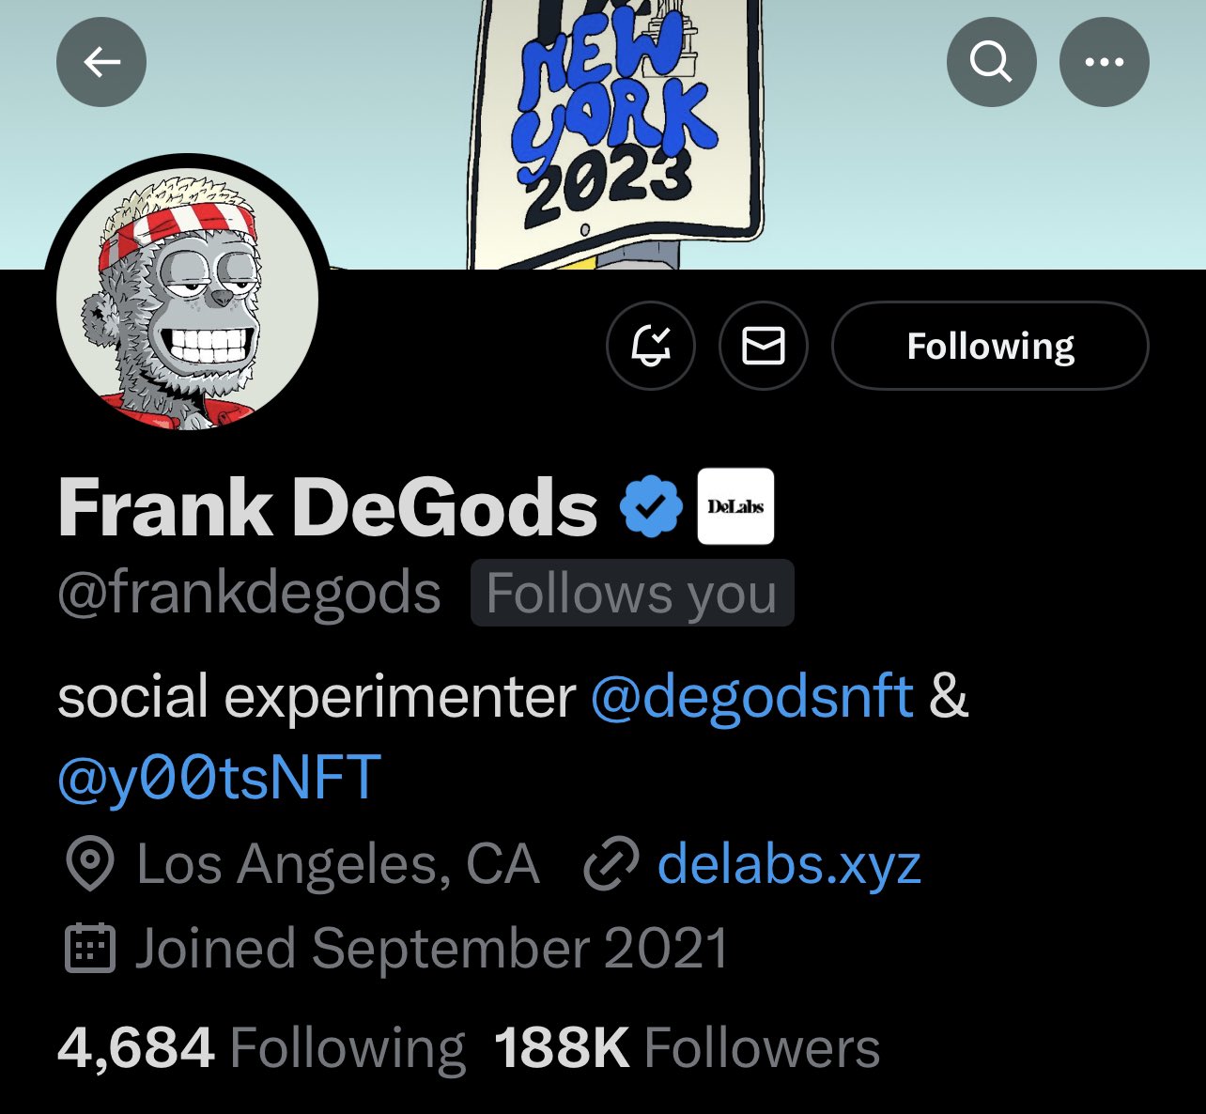Open the profile search magnifier icon
Screen dimensions: 1206x1114
click(991, 62)
